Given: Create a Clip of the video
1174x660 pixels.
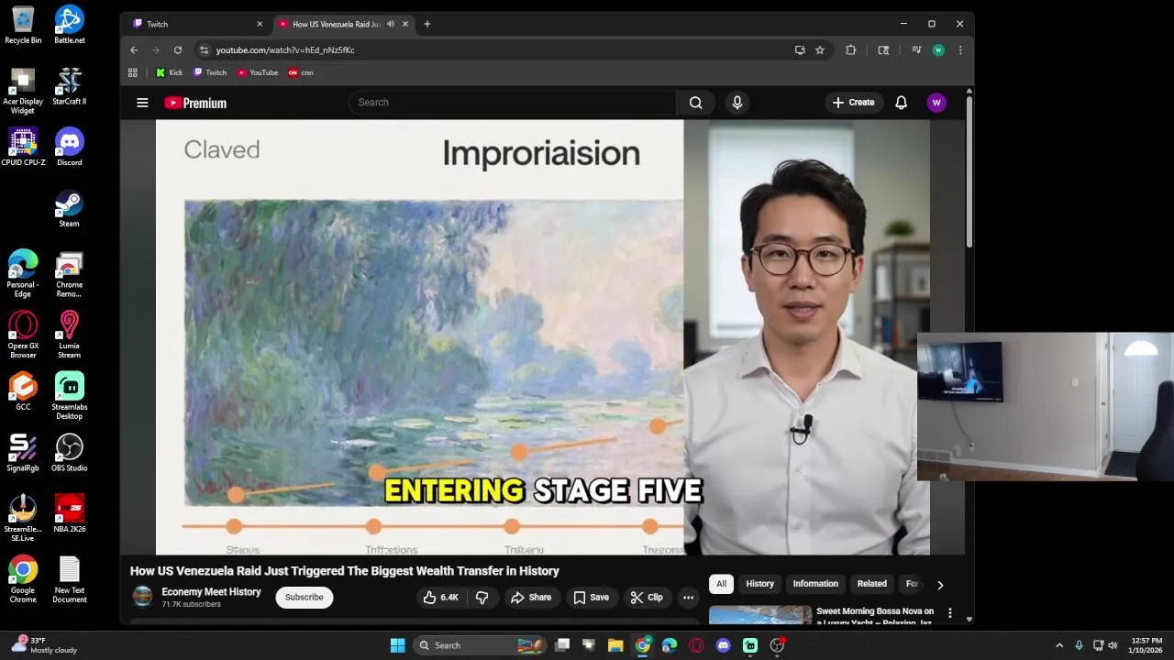Looking at the screenshot, I should 647,598.
